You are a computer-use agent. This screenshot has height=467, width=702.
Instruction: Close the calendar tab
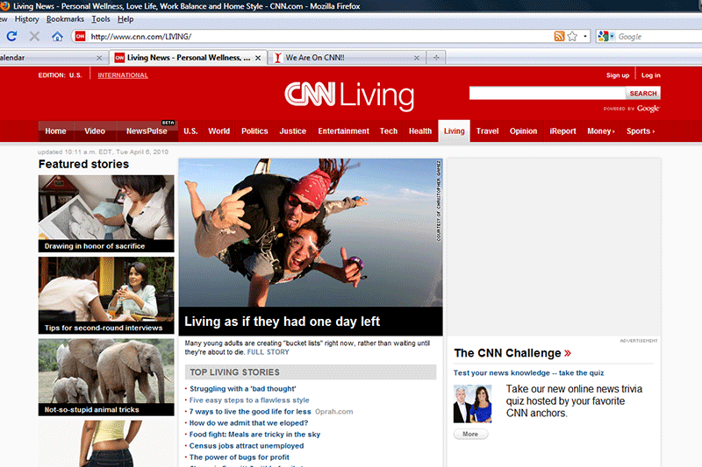tap(99, 58)
